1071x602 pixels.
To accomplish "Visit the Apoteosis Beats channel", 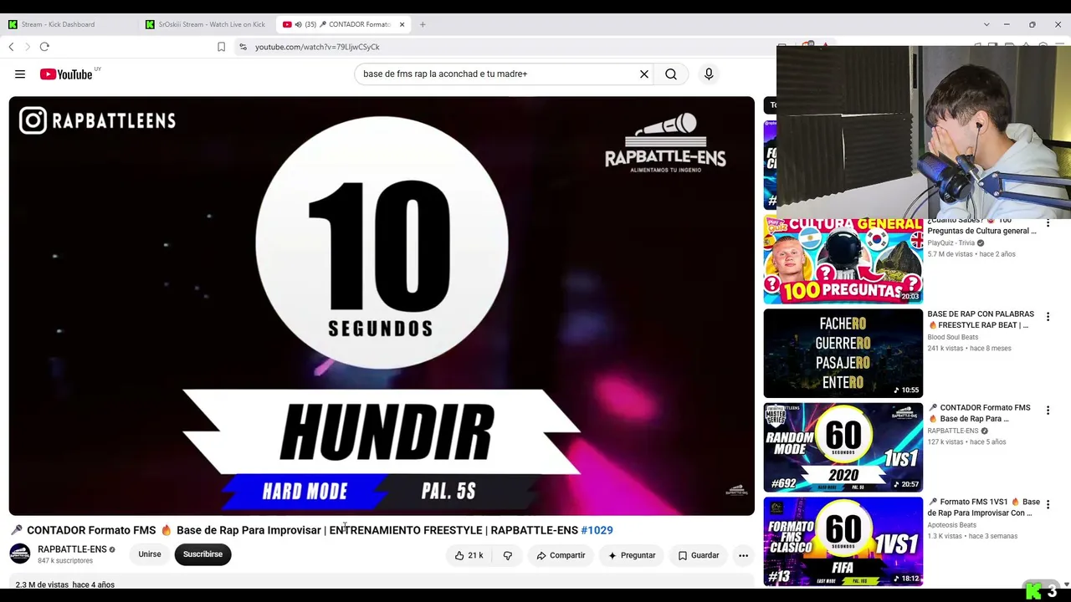I will tap(951, 525).
